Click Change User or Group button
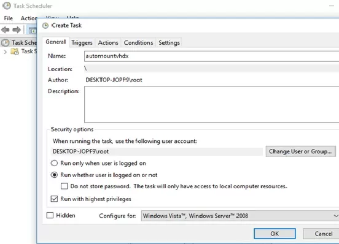 click(300, 151)
